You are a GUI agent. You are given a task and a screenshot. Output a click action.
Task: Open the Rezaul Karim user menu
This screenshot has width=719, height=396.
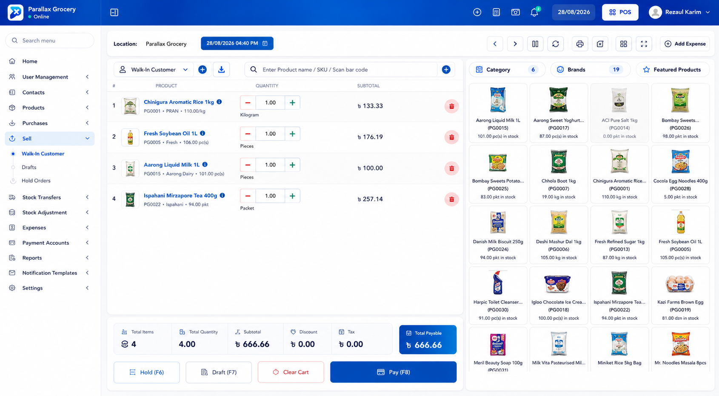click(679, 12)
